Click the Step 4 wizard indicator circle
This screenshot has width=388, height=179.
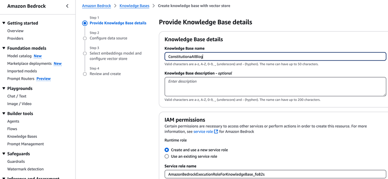pyautogui.click(x=85, y=74)
